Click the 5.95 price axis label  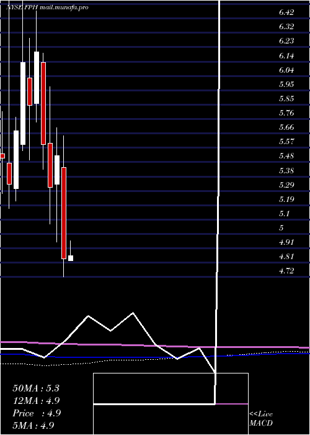coord(286,85)
